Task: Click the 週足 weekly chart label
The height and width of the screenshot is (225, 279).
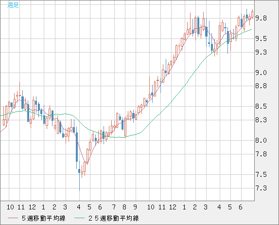Action: coord(13,5)
